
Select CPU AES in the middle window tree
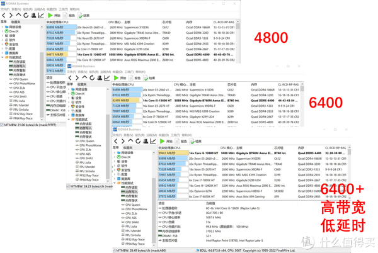83,154
